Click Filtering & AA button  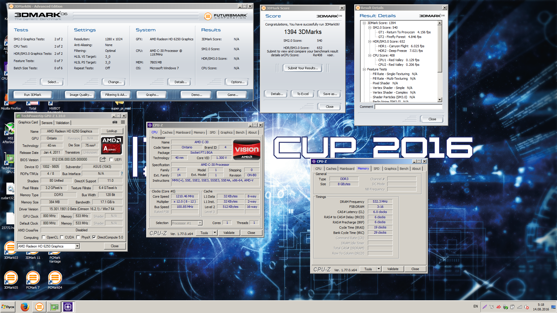click(x=116, y=95)
